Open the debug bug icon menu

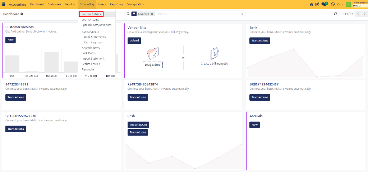[x=312, y=4]
